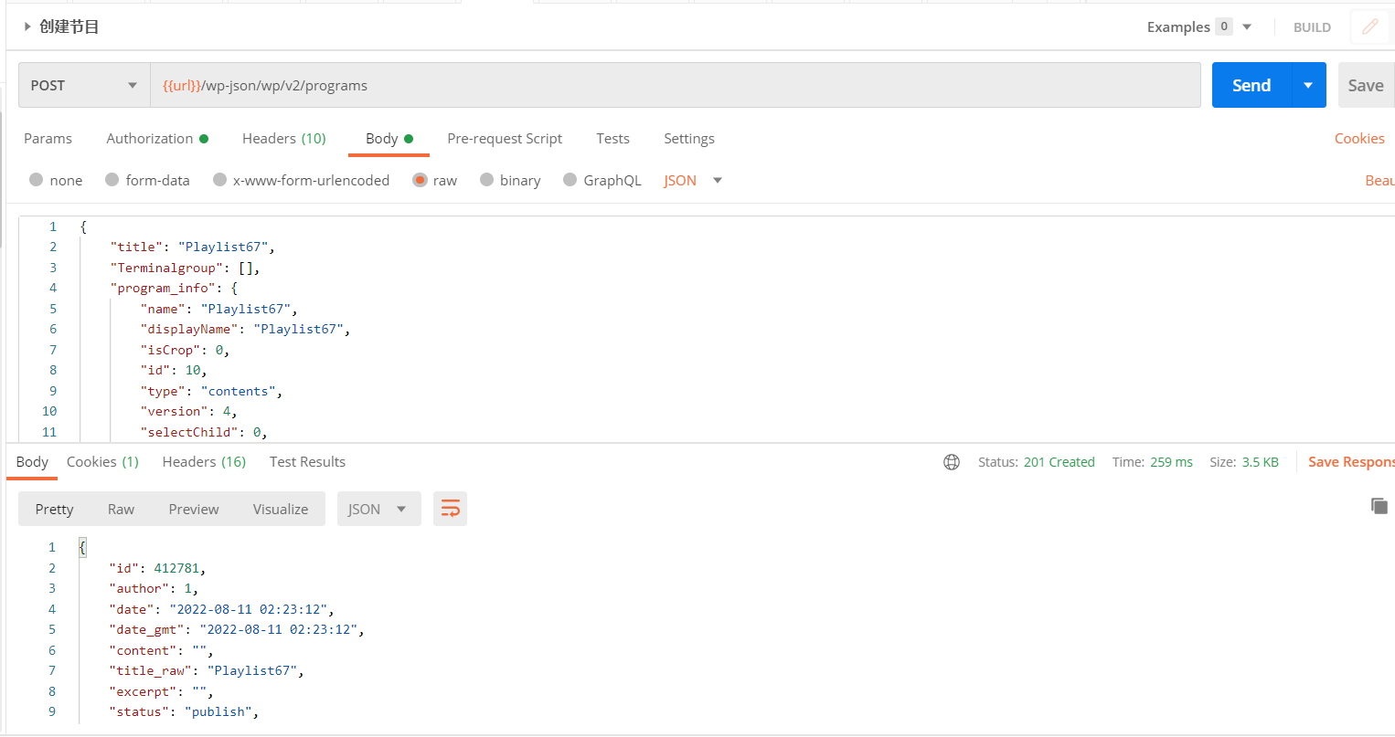Click the globe network icon beside Status

pyautogui.click(x=952, y=462)
